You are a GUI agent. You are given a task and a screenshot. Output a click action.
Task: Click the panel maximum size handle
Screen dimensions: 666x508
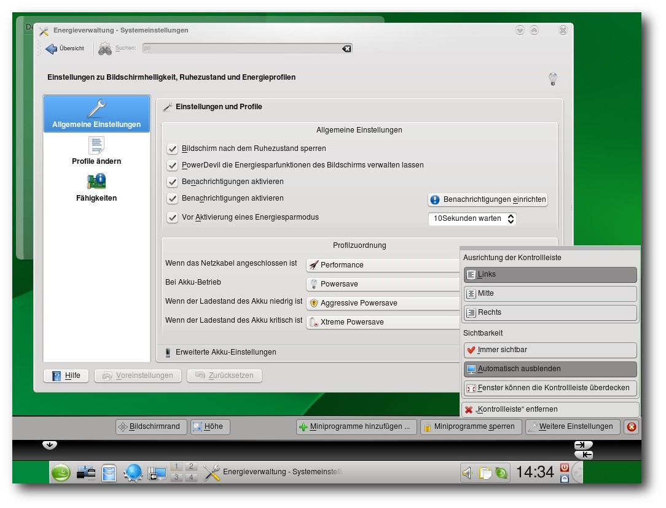[x=582, y=445]
